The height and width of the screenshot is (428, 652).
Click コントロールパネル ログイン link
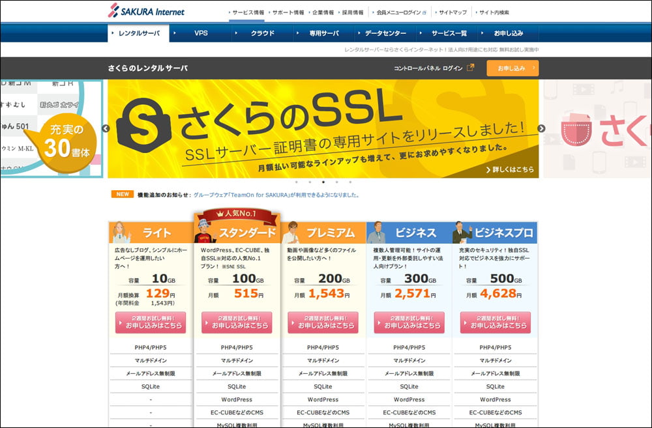[428, 68]
